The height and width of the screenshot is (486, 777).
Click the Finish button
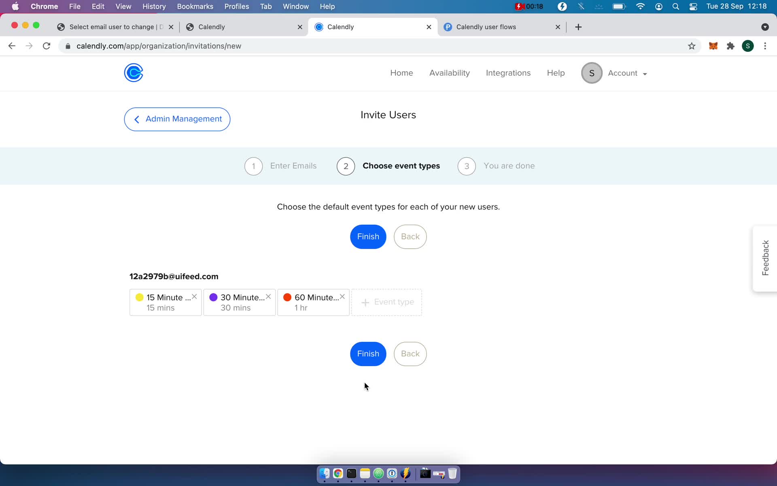tap(368, 236)
